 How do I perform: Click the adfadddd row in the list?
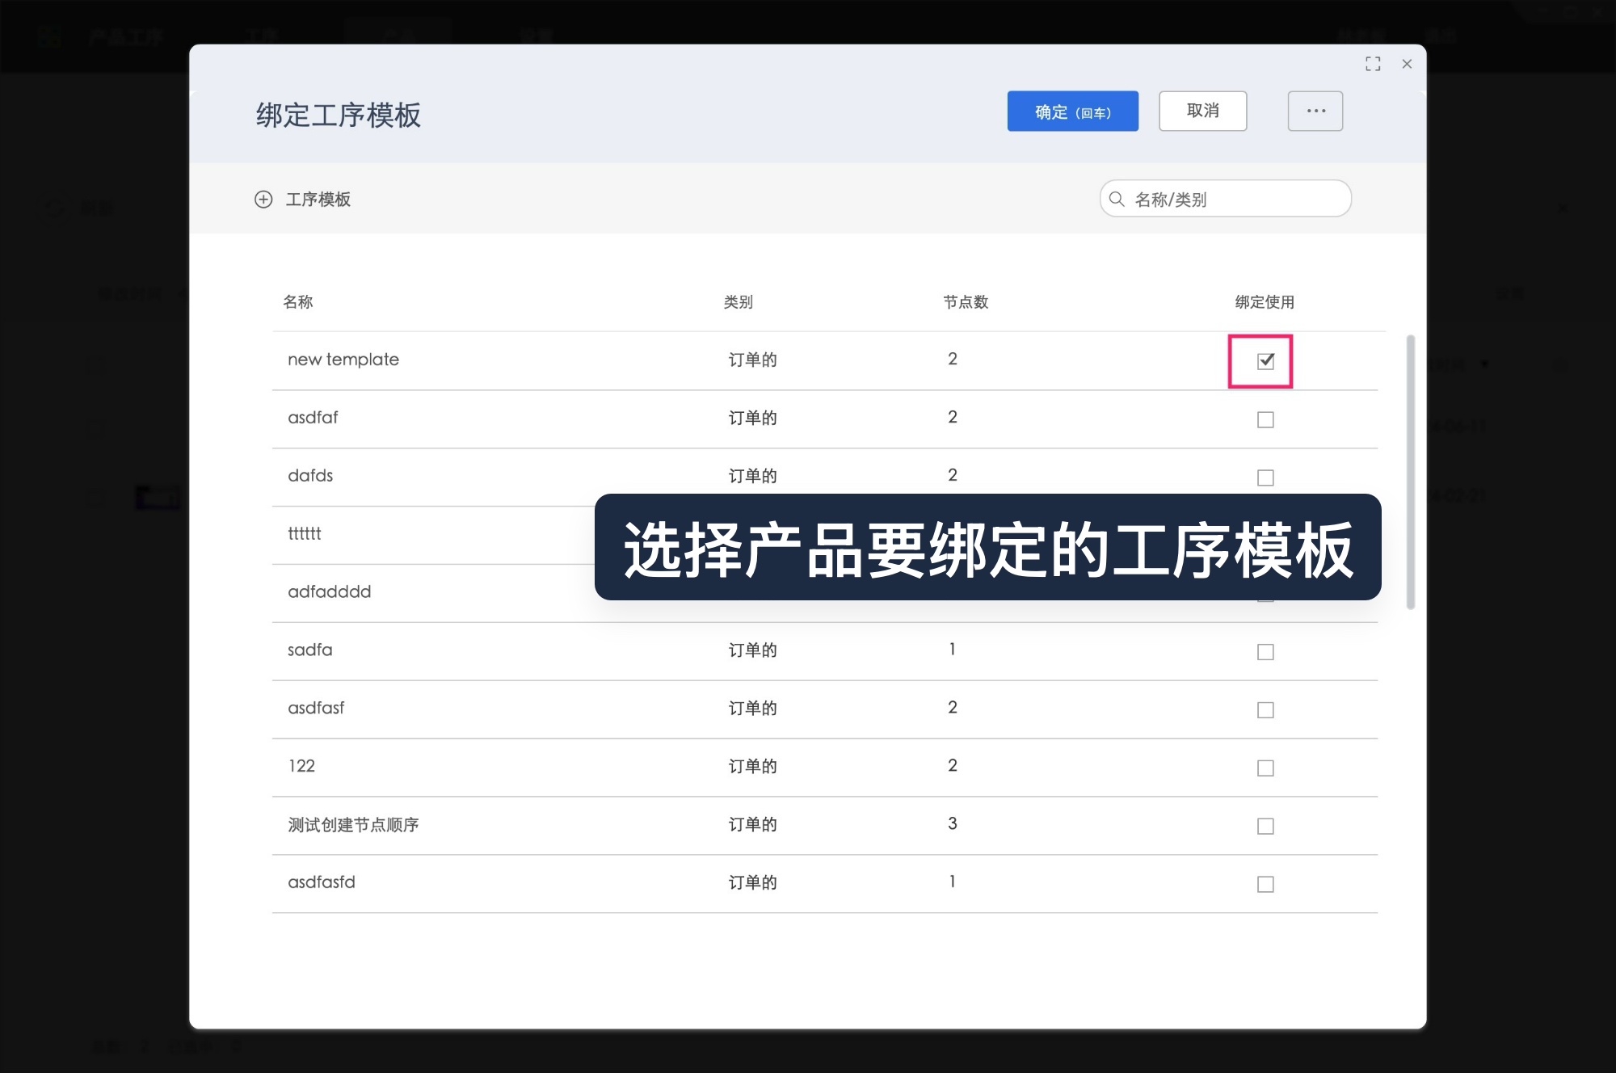point(330,591)
